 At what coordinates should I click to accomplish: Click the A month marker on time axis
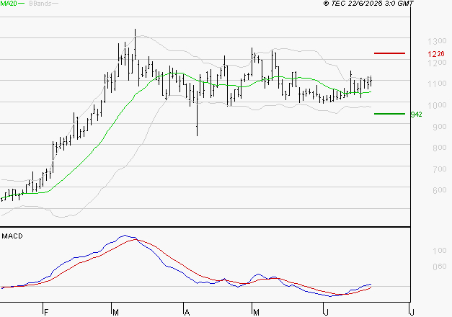[187, 313]
